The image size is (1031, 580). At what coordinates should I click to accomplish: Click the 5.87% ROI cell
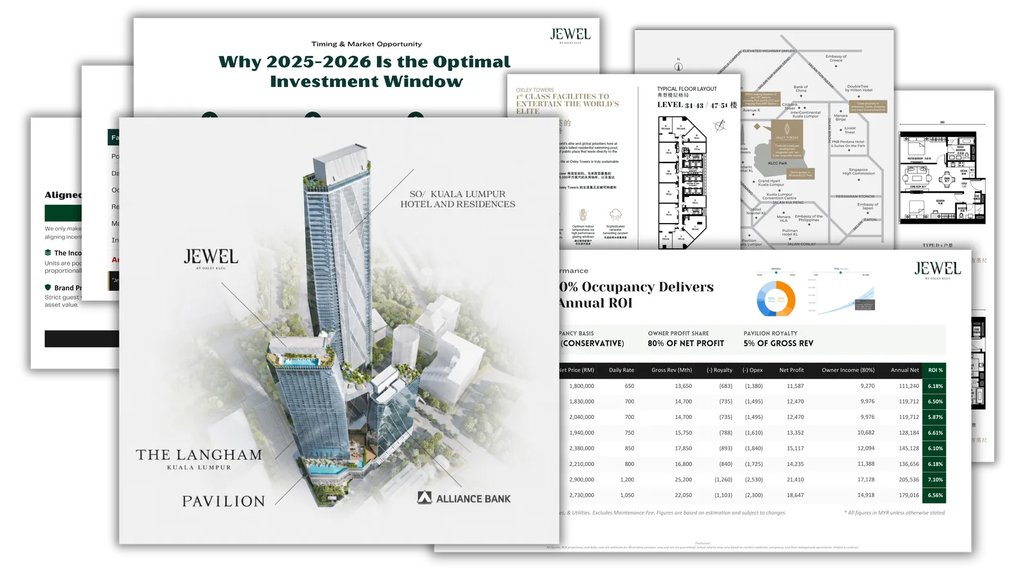point(934,417)
